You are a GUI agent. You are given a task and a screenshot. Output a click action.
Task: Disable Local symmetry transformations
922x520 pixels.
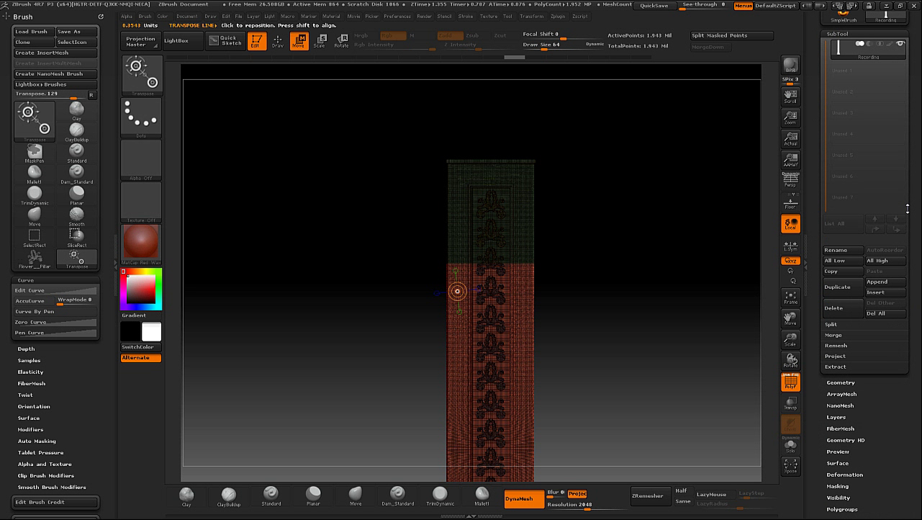point(790,224)
